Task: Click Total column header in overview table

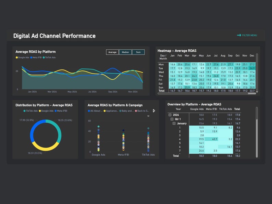Action: (237, 109)
